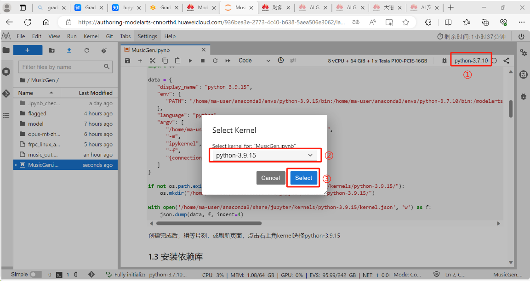Click Cancel in Select Kernel dialog
Viewport: 530px width, 281px height.
click(x=270, y=178)
